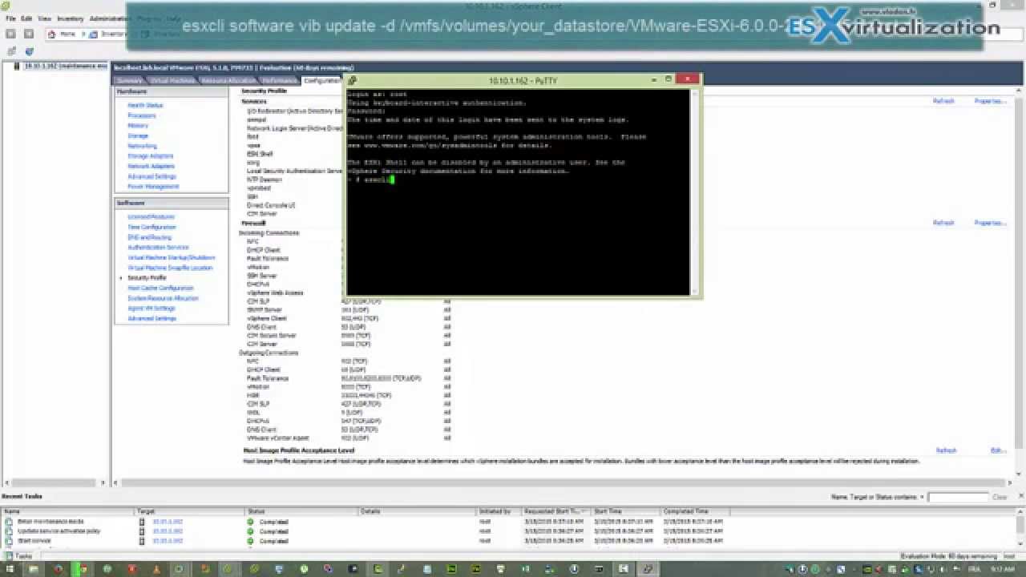
Task: Open Processors hardware link
Action: [x=142, y=115]
